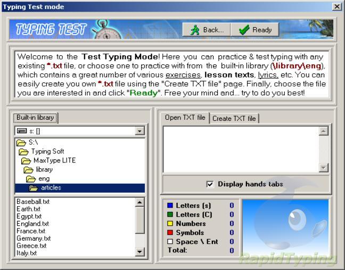The height and width of the screenshot is (270, 345).
Task: Select the S:\ root folder
Action: coord(80,143)
